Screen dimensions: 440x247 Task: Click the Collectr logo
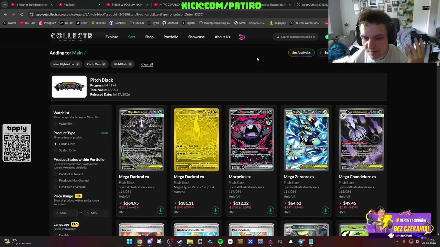71,37
